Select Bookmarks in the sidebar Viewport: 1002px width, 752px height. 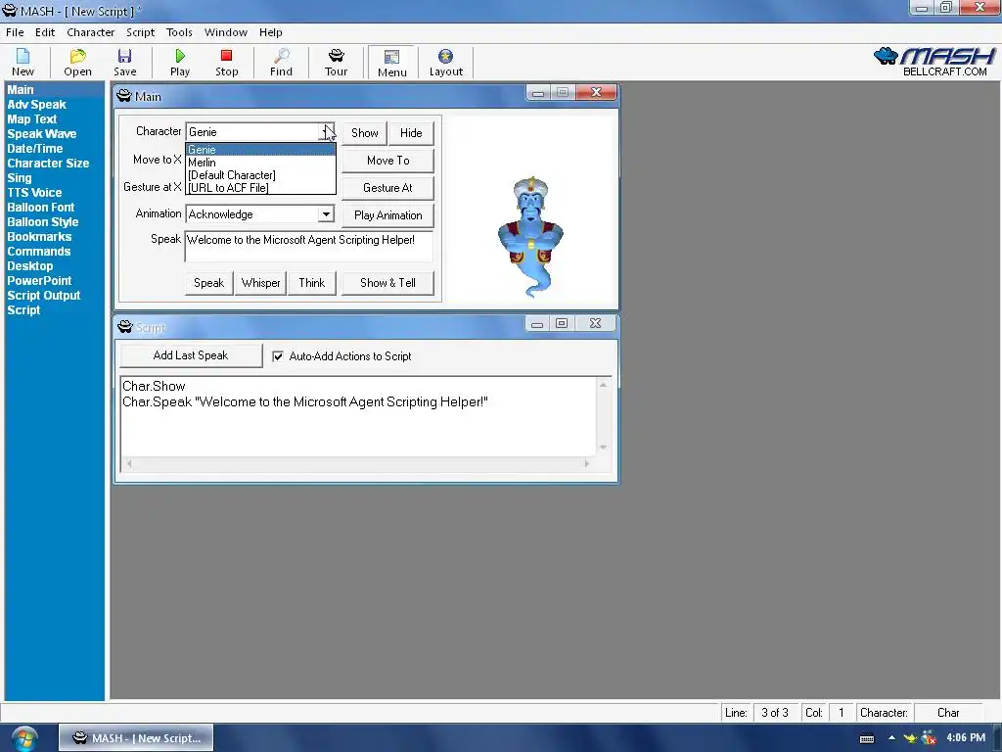pyautogui.click(x=39, y=237)
